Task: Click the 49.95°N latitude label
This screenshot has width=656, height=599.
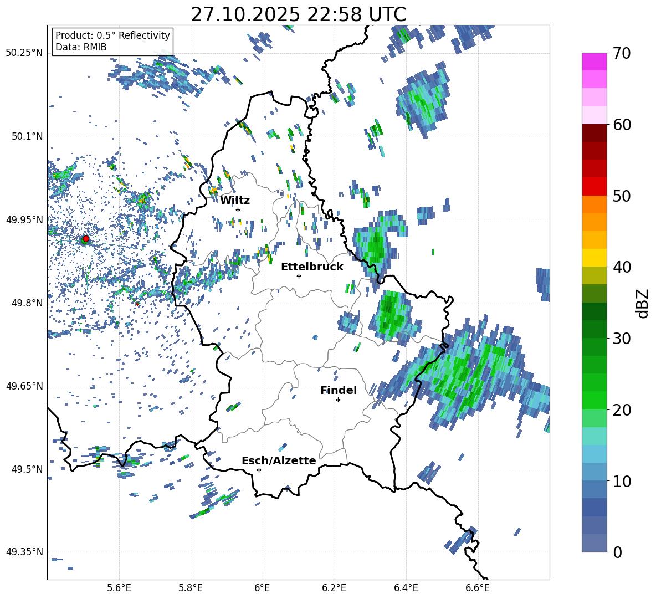Action: pyautogui.click(x=24, y=219)
